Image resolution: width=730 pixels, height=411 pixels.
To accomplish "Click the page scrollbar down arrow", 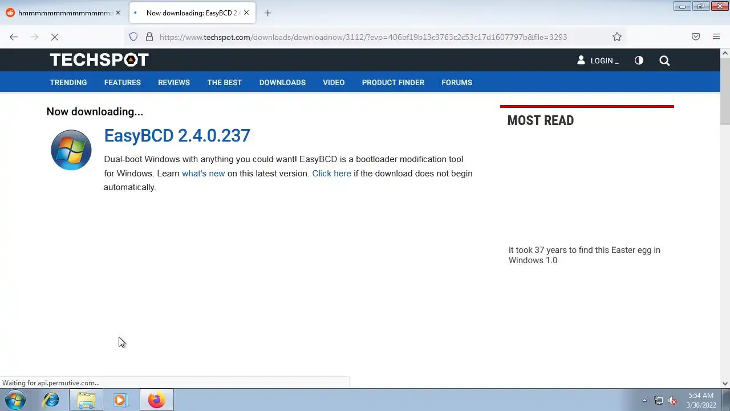I will click(725, 384).
